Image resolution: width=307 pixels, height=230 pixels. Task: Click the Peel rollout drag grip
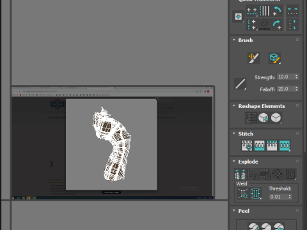tap(297, 210)
